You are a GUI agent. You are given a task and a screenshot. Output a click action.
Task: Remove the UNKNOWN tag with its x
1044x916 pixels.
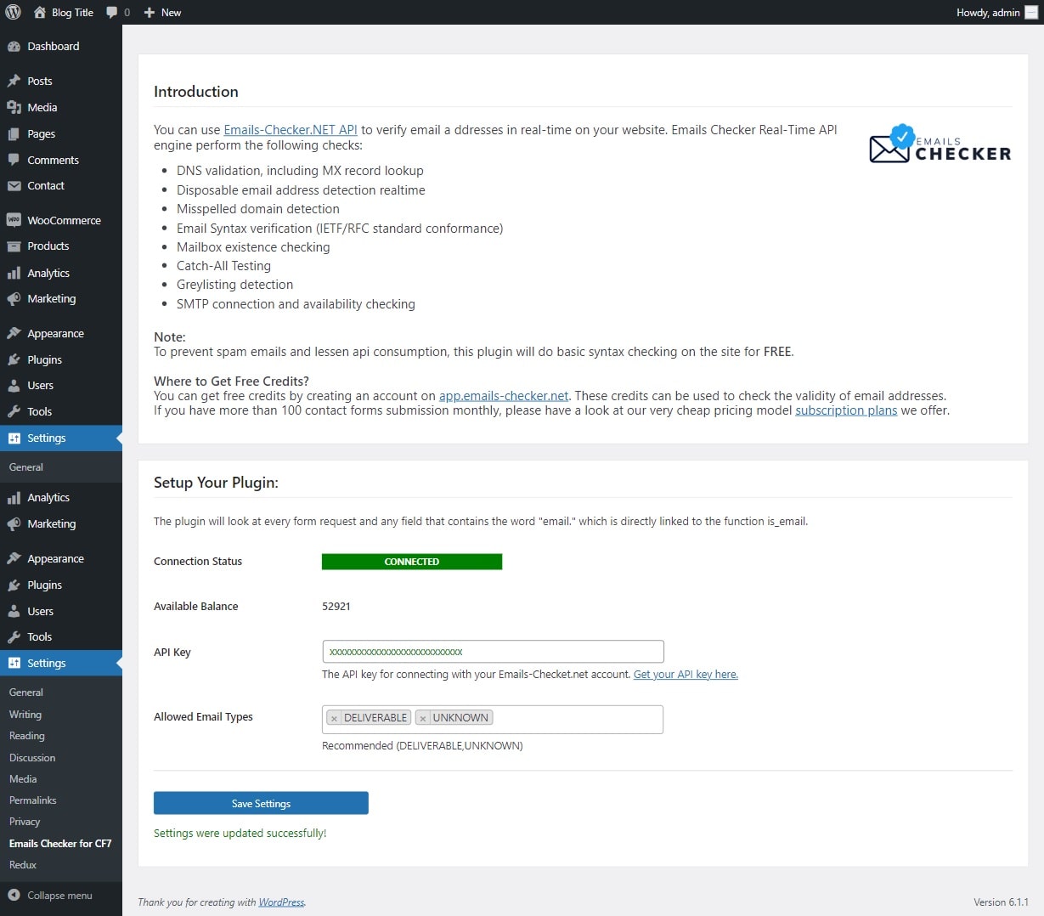(x=422, y=718)
